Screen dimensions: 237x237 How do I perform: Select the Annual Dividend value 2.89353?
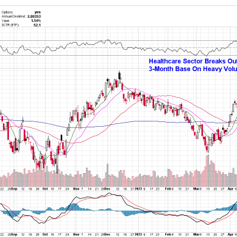pos(34,17)
